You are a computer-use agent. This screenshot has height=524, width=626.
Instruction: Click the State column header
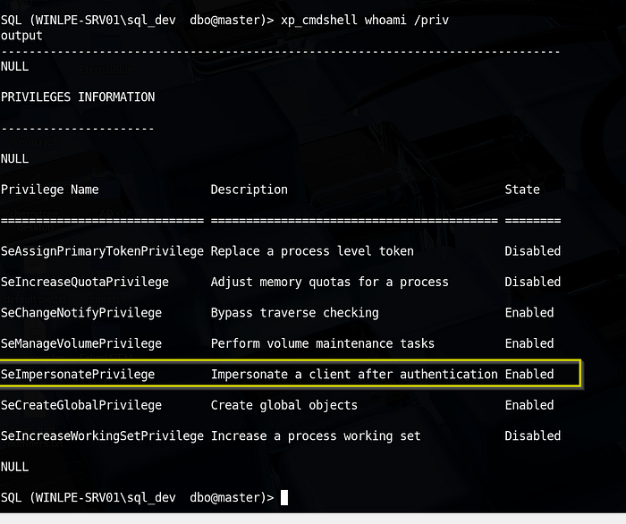pos(522,190)
